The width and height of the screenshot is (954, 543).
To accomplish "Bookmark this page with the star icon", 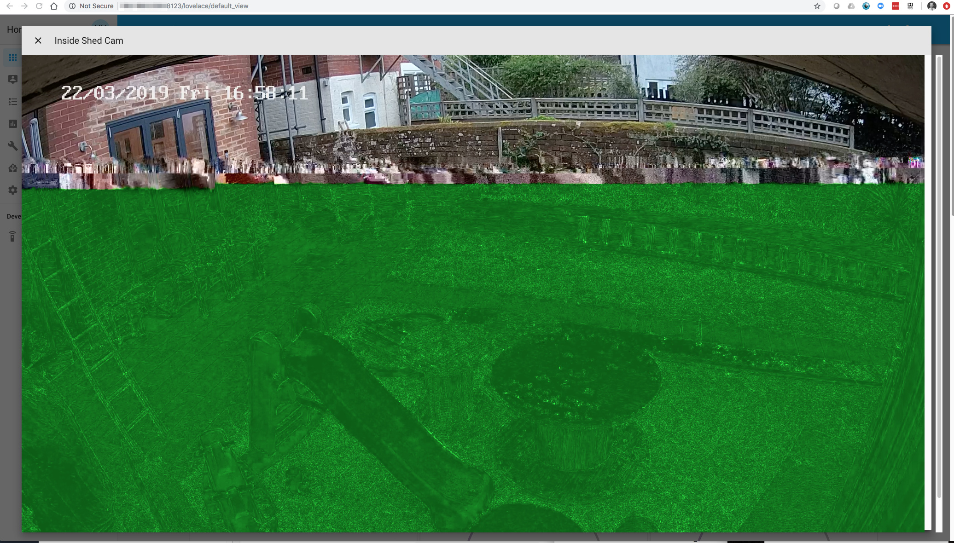I will tap(817, 6).
